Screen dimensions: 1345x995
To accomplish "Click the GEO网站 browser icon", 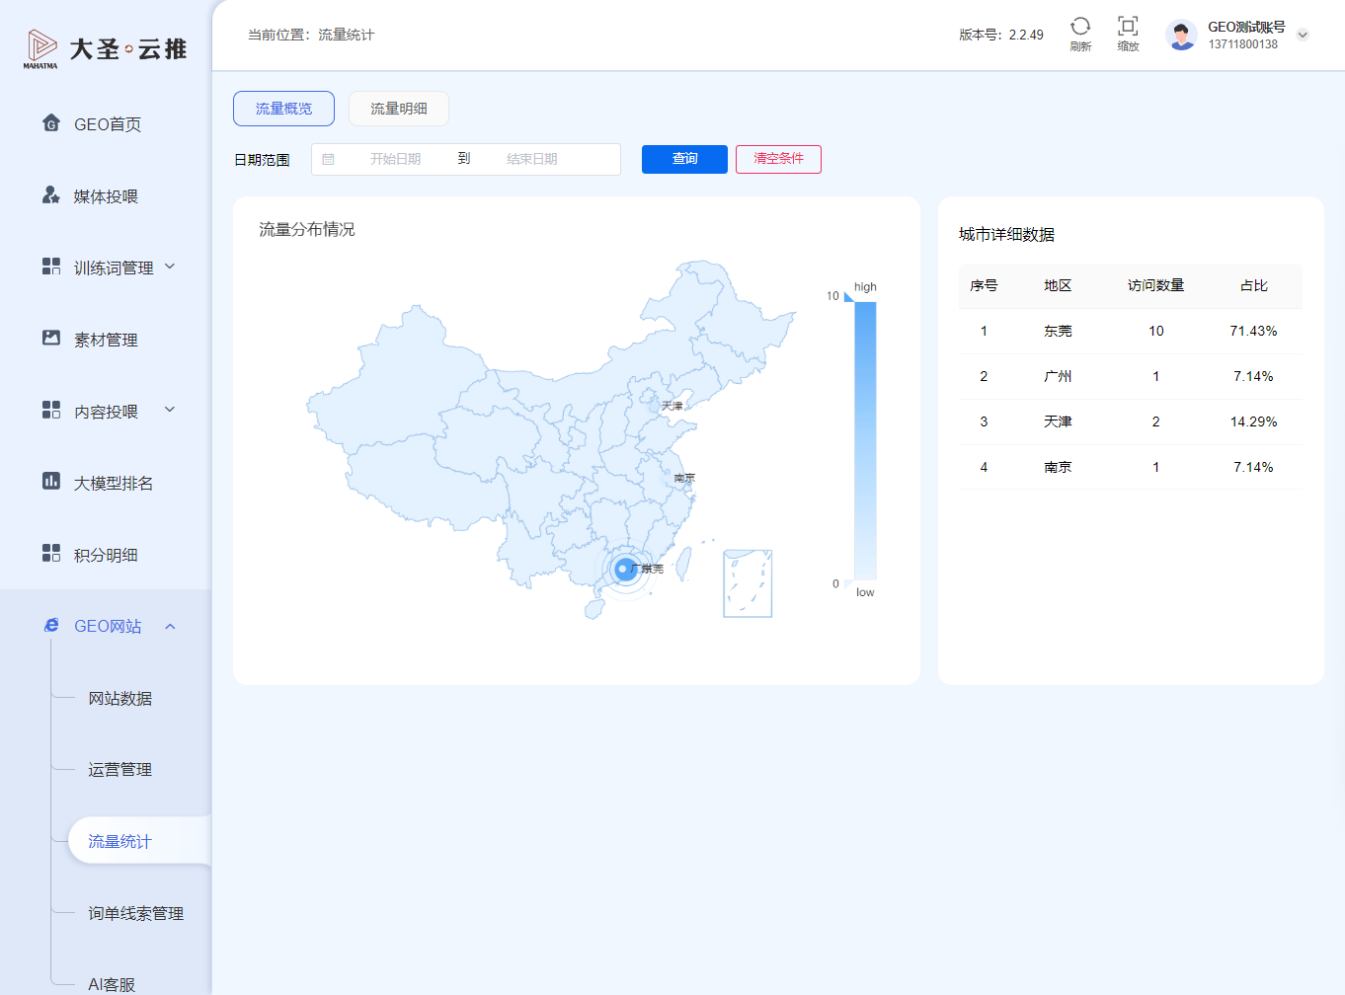I will pyautogui.click(x=51, y=625).
